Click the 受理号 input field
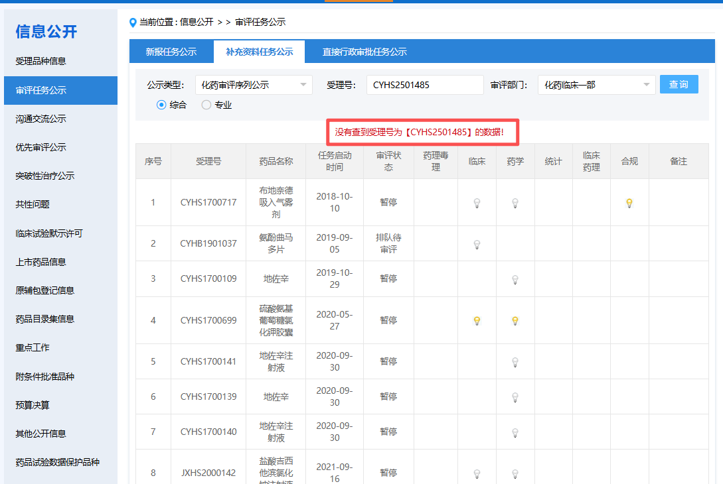 [x=425, y=85]
